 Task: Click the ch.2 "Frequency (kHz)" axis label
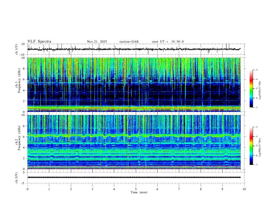[x=19, y=138]
